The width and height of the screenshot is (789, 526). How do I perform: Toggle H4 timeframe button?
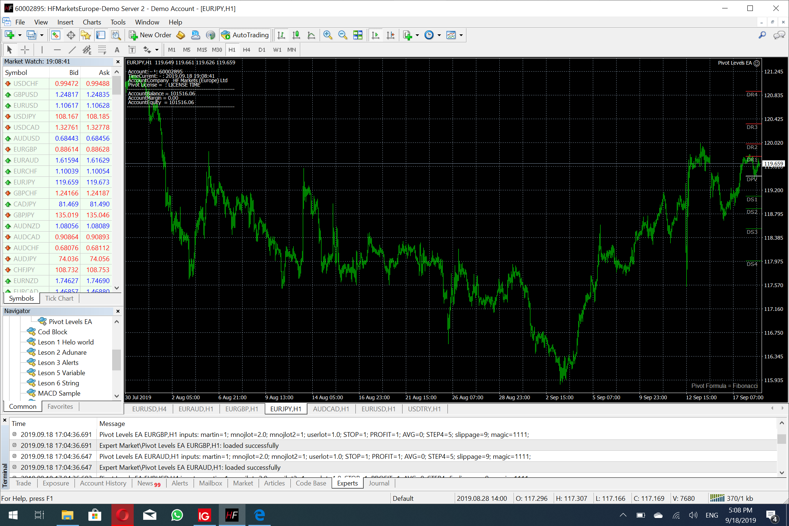pos(247,50)
